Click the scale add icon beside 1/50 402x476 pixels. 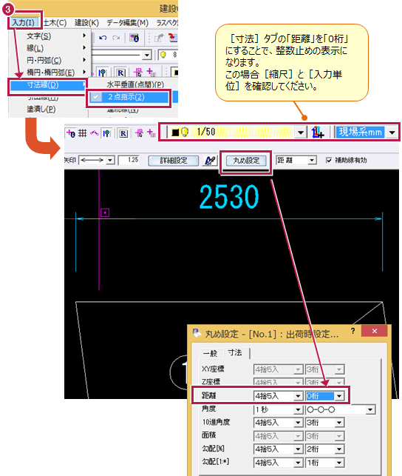pos(318,133)
